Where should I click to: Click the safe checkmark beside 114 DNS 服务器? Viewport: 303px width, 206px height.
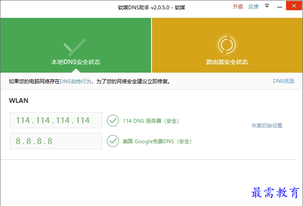[x=113, y=121]
